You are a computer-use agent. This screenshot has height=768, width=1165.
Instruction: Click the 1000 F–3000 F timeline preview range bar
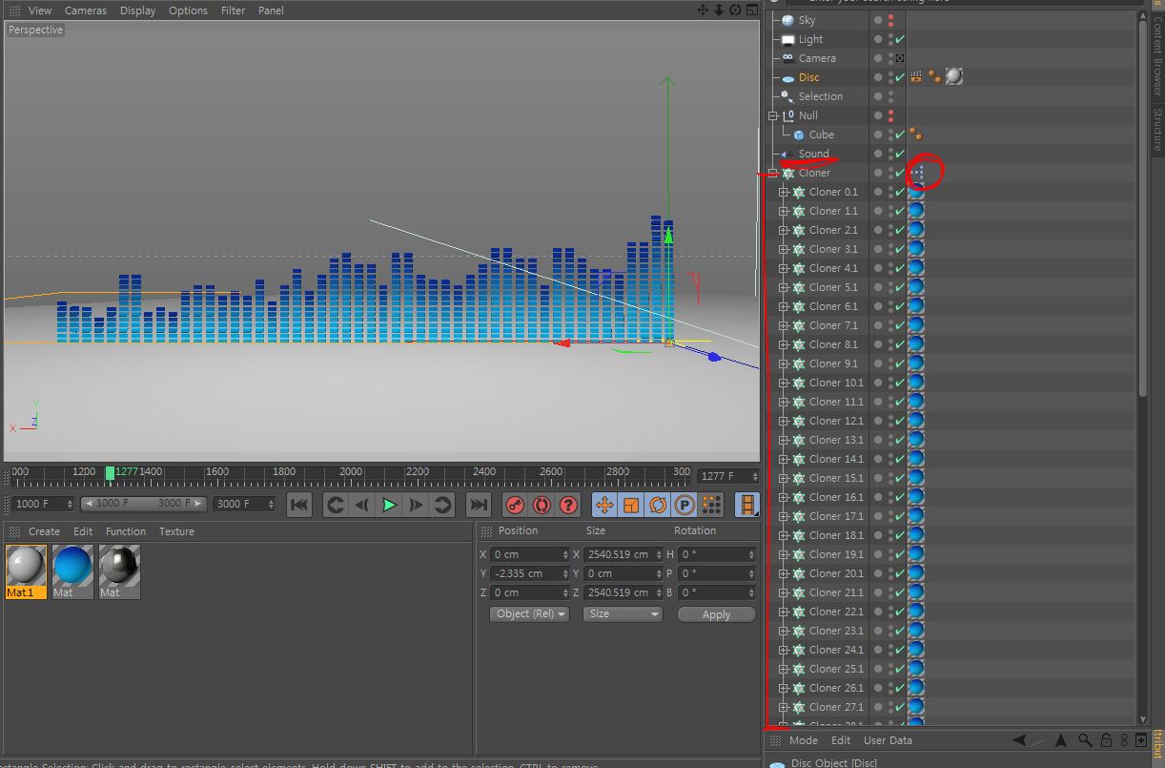pyautogui.click(x=144, y=503)
